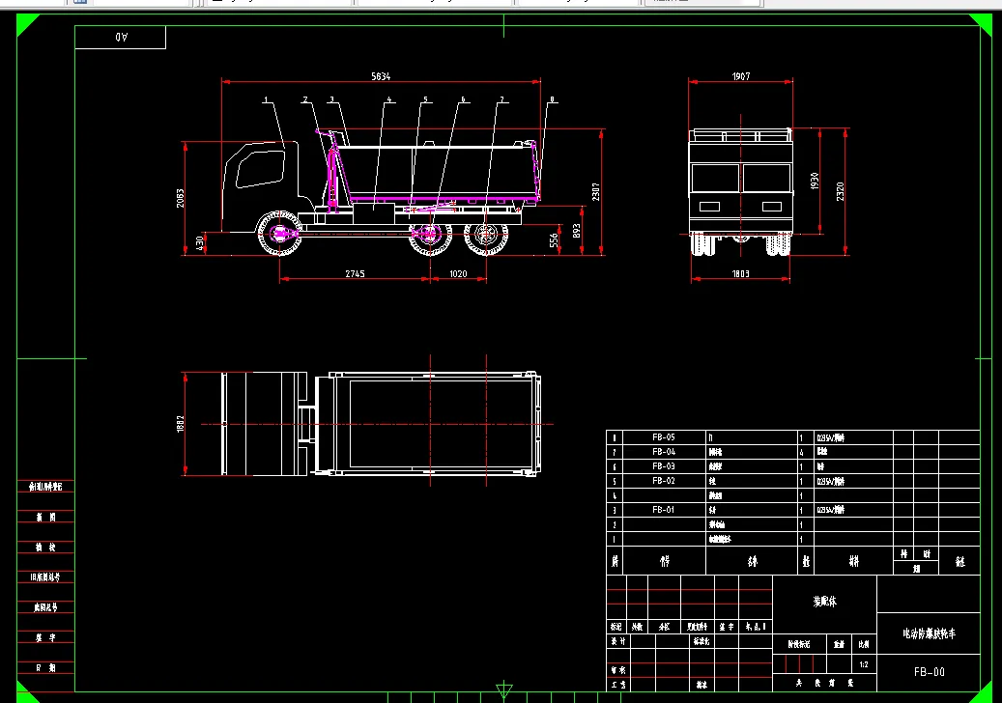Select the 1882 width dimension in top view
This screenshot has height=703, width=1002.
coord(181,424)
